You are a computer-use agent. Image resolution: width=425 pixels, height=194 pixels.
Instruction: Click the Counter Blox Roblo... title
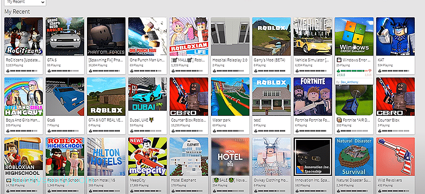tap(189, 120)
